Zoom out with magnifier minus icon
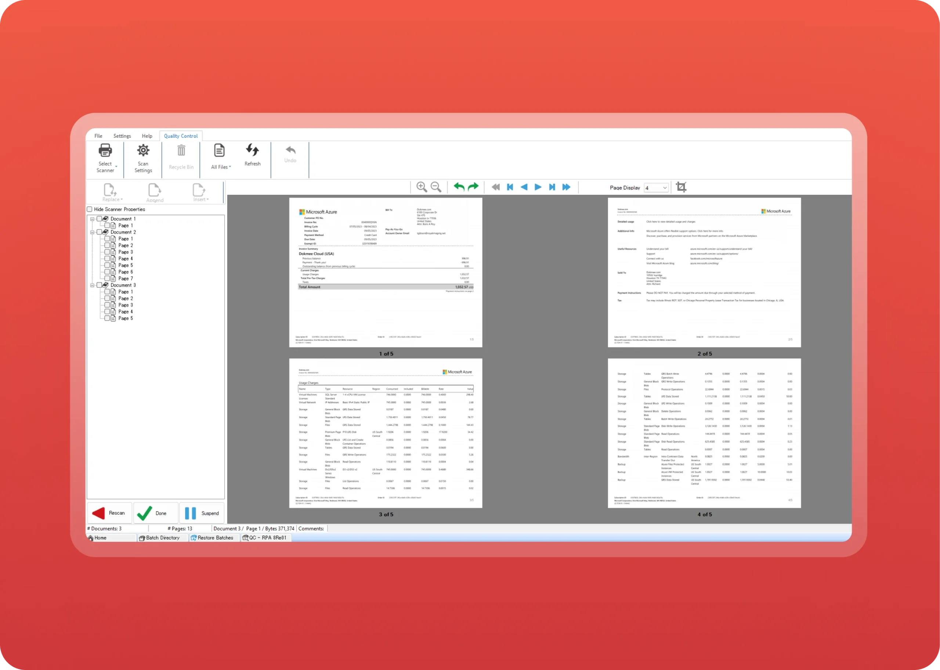 coord(436,187)
